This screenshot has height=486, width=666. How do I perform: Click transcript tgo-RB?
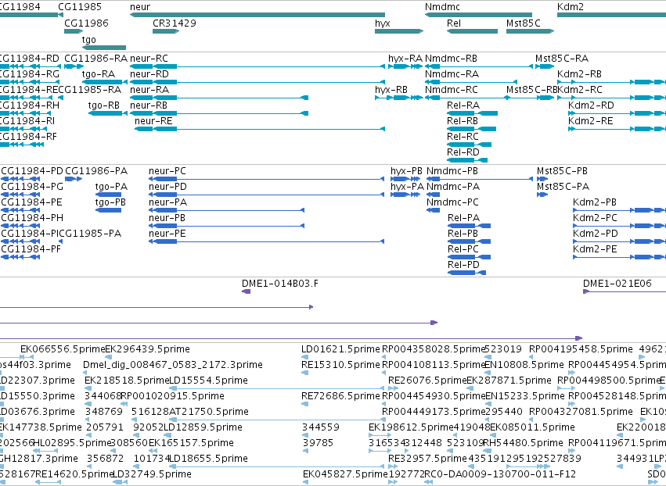pos(107,113)
